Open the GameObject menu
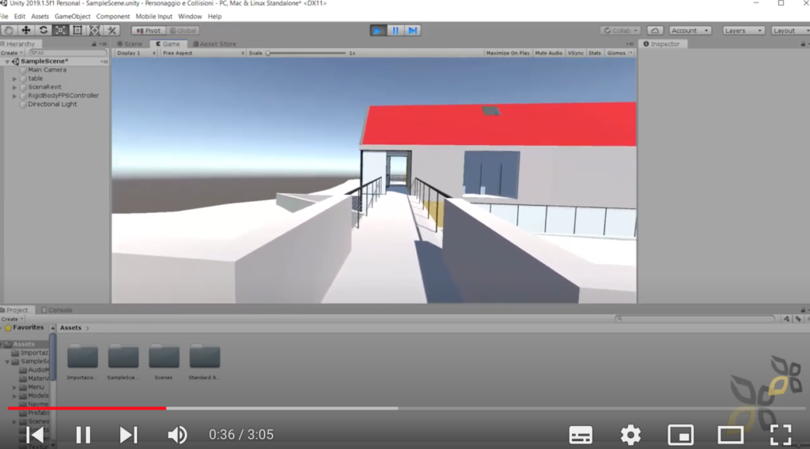Viewport: 810px width, 449px height. [x=72, y=17]
